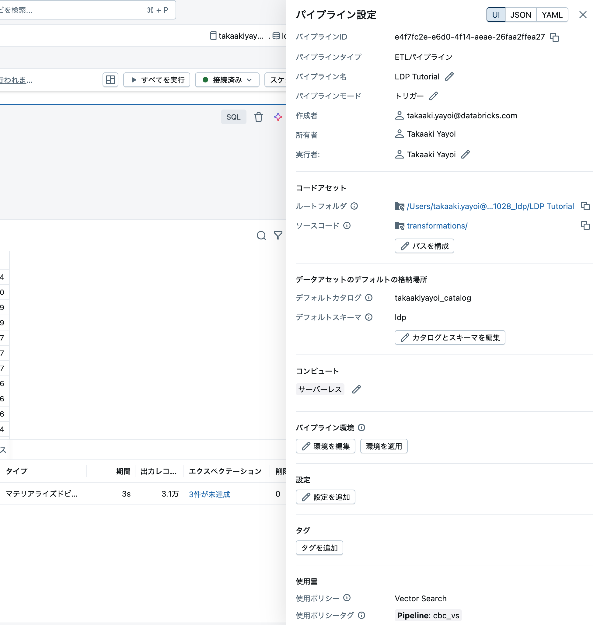Copy the root folder path
This screenshot has width=597, height=625.
585,206
